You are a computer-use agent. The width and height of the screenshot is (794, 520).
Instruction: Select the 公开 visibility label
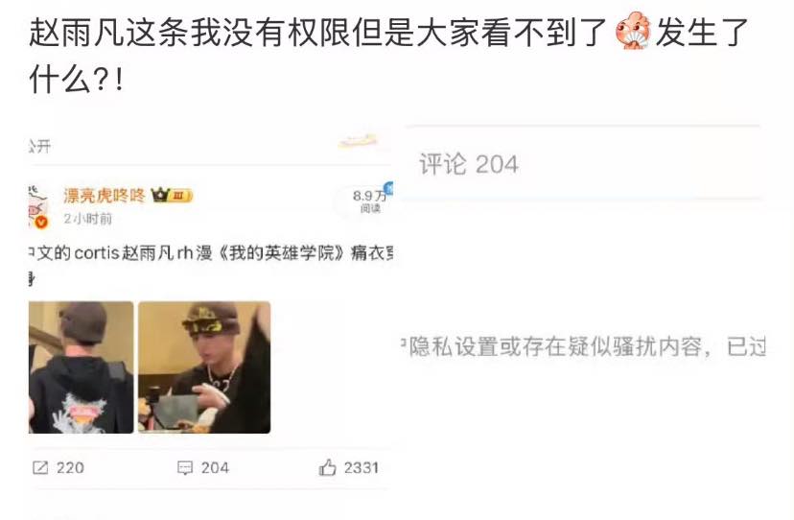tap(39, 147)
